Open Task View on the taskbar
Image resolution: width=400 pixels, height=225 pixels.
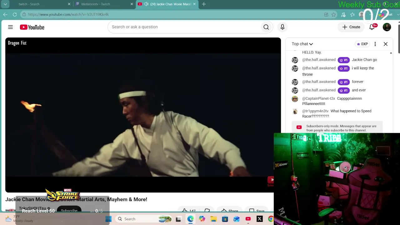(x=178, y=219)
